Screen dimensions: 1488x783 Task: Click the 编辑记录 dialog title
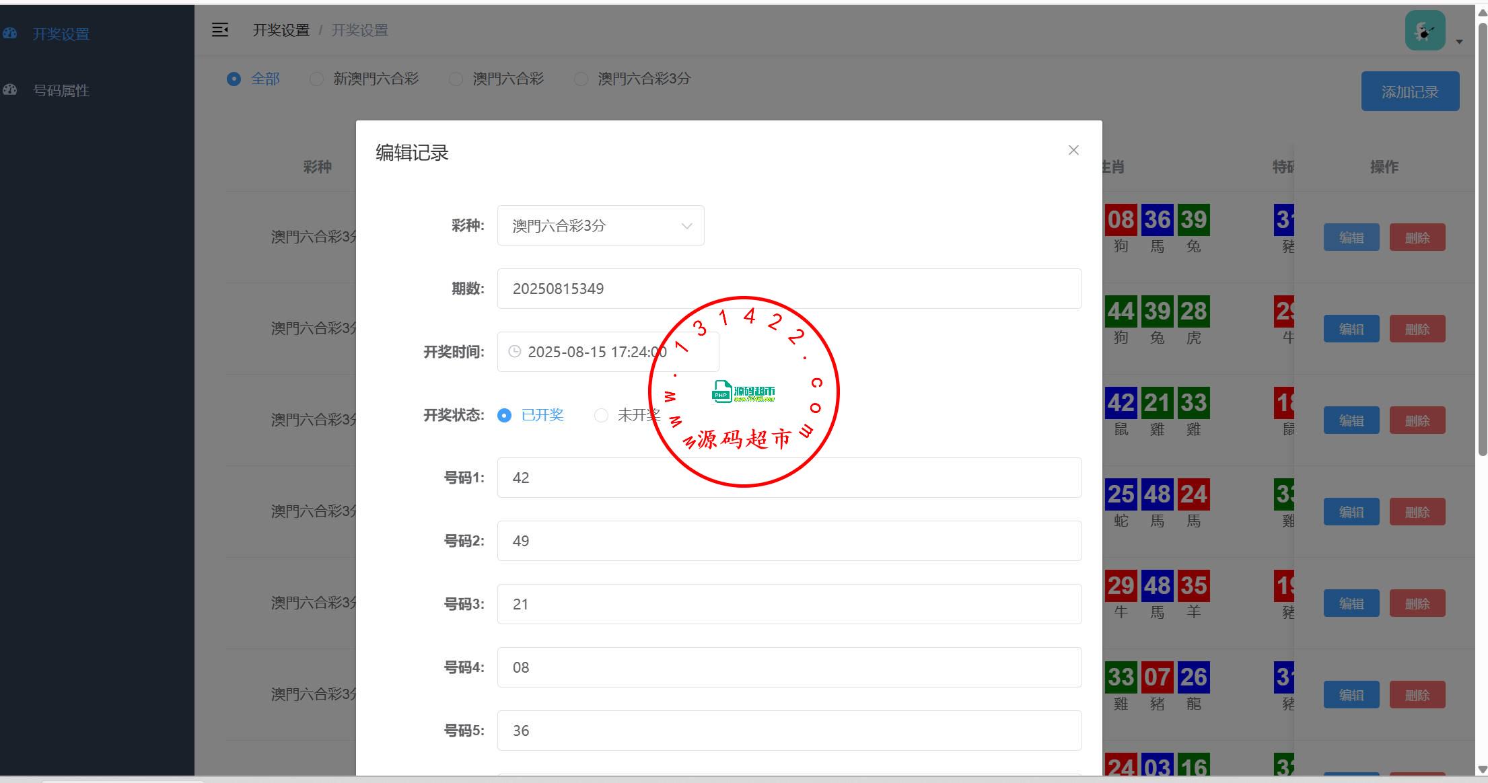tap(412, 153)
